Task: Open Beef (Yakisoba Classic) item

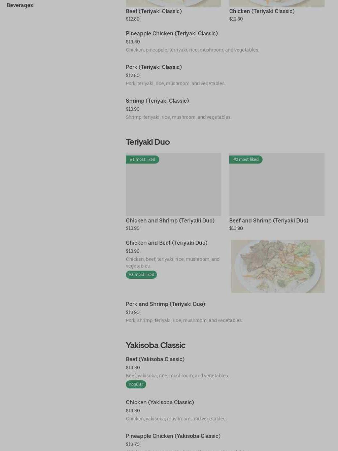Action: 155,359
